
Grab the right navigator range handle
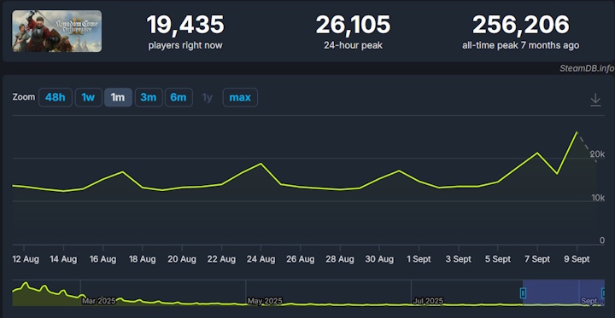click(x=604, y=293)
